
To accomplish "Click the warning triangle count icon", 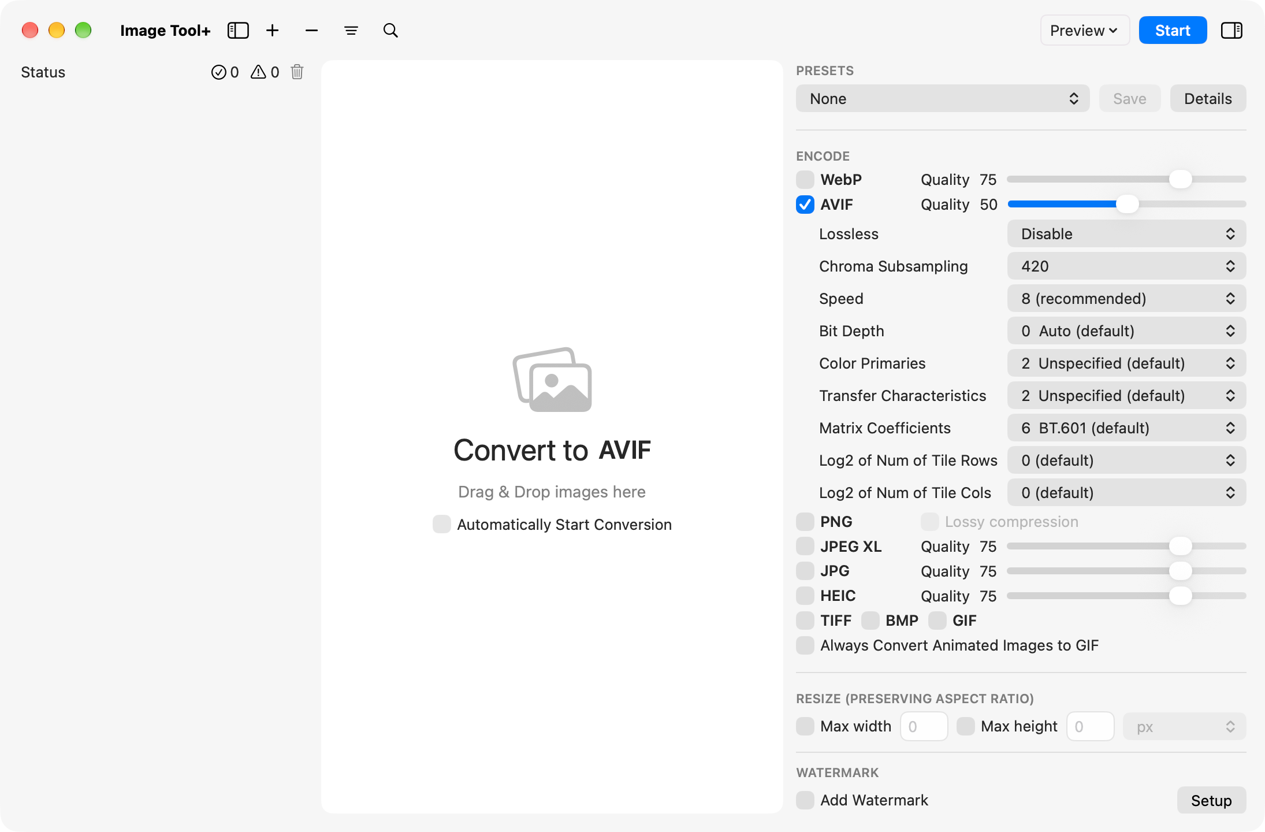I will tap(258, 72).
